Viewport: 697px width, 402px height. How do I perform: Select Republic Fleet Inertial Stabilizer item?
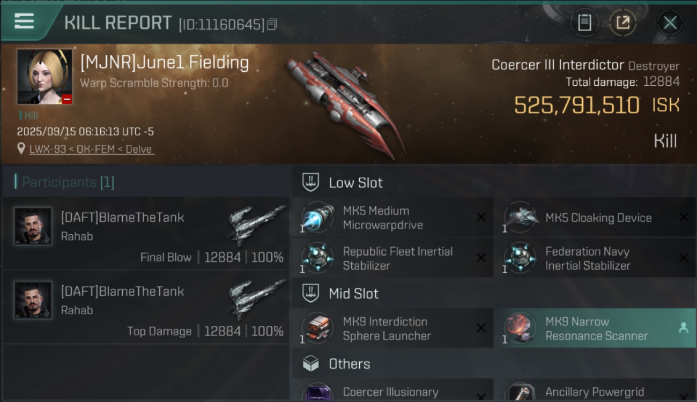point(397,258)
